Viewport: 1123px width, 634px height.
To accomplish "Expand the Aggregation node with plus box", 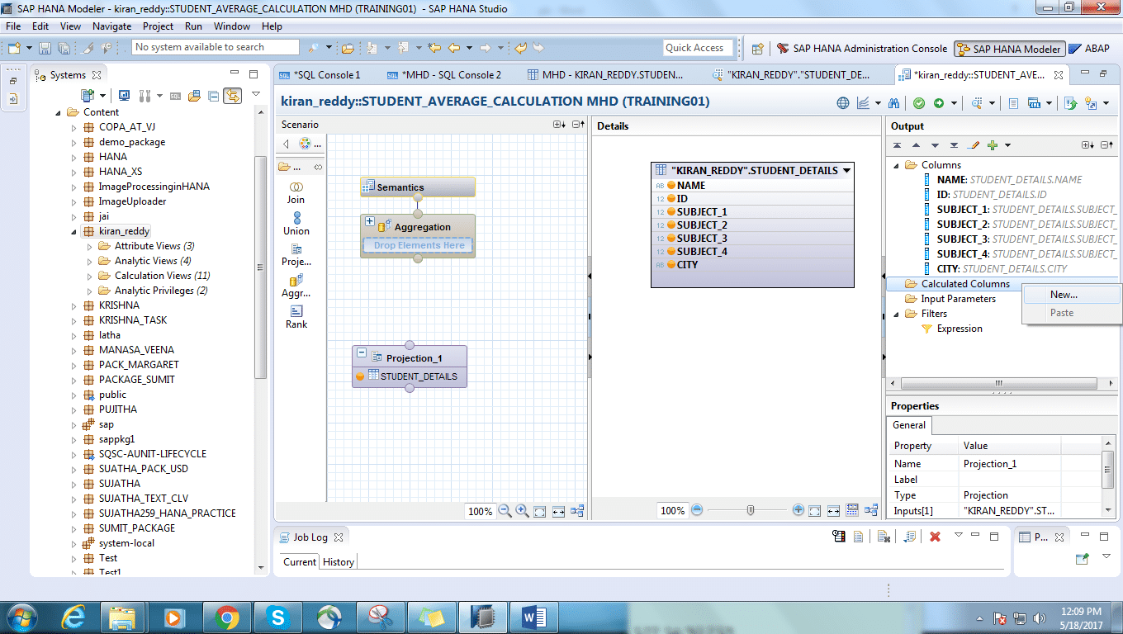I will pos(370,221).
